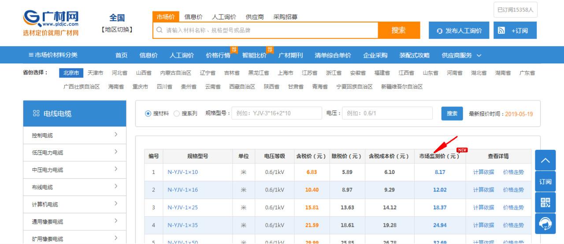The width and height of the screenshot is (564, 244).
Task: Open 价格行情 in the navigation bar
Action: [x=218, y=55]
